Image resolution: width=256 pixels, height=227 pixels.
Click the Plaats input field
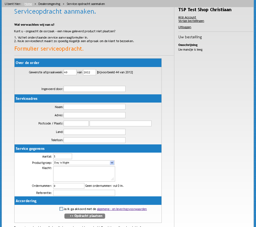(x=120, y=124)
